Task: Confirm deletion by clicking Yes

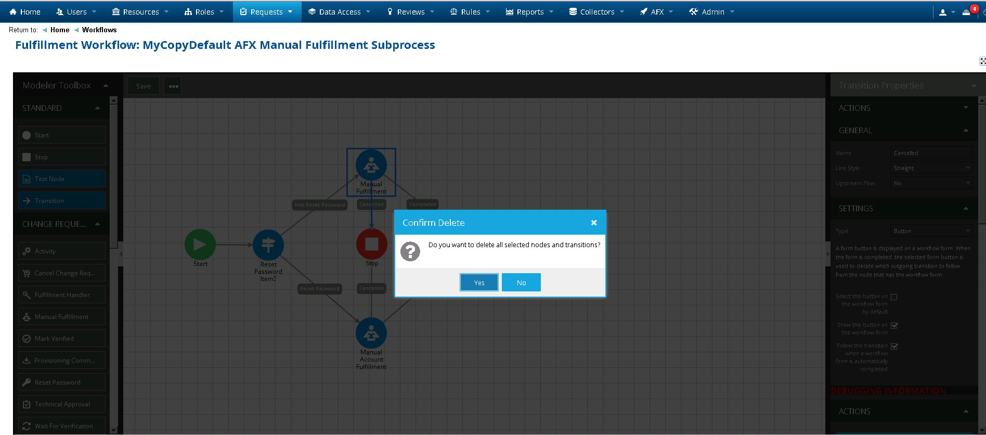Action: coord(479,283)
